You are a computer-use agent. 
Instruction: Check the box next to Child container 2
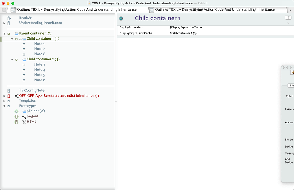(x=16, y=59)
